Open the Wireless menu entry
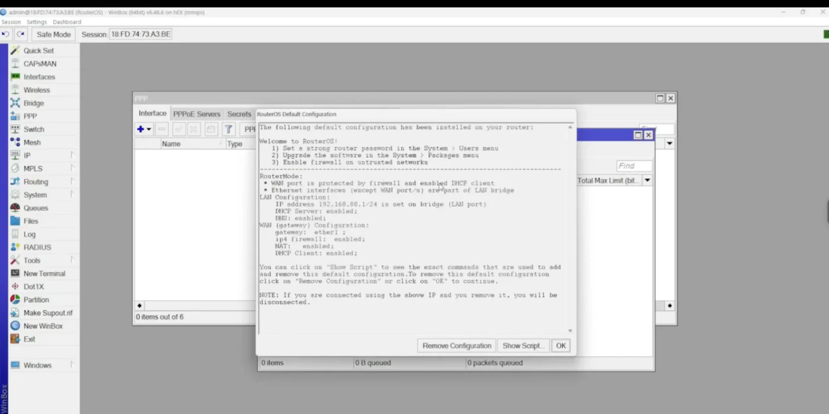The height and width of the screenshot is (414, 829). [x=37, y=90]
